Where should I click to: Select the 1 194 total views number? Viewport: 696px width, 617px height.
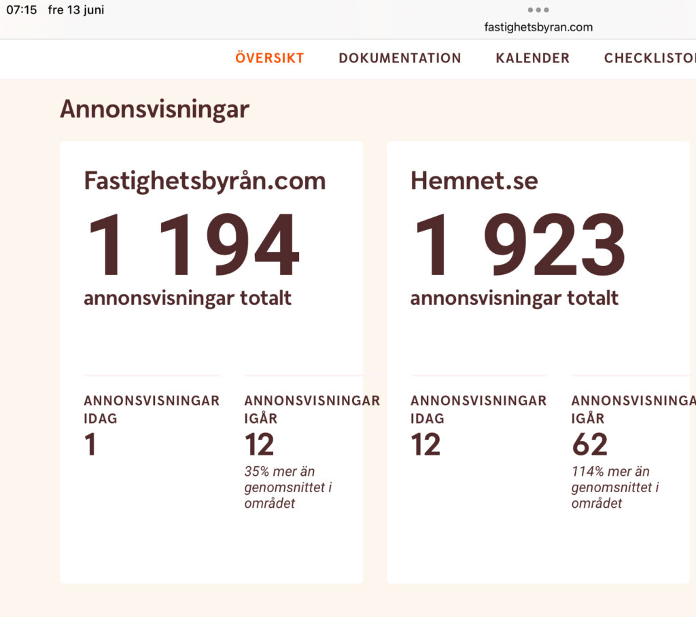pyautogui.click(x=194, y=244)
